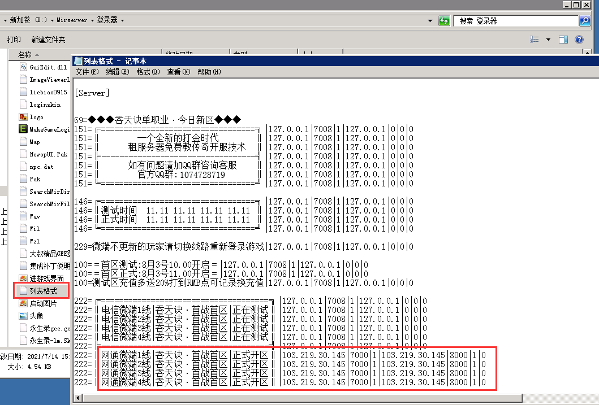Expand the dropdown arrow after 登录器 breadcrumb
The image size is (599, 405).
click(x=122, y=20)
